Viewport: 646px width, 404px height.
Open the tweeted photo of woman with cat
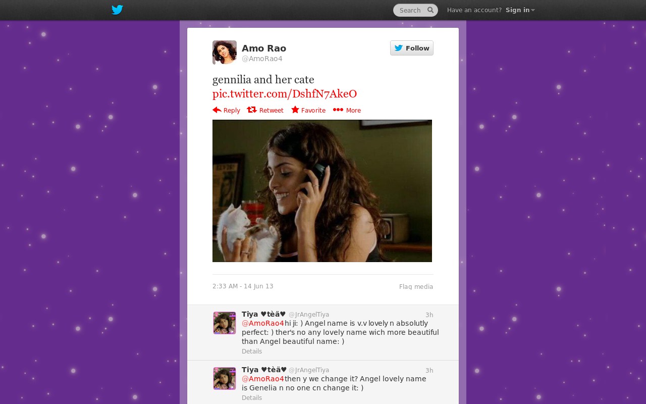[322, 191]
